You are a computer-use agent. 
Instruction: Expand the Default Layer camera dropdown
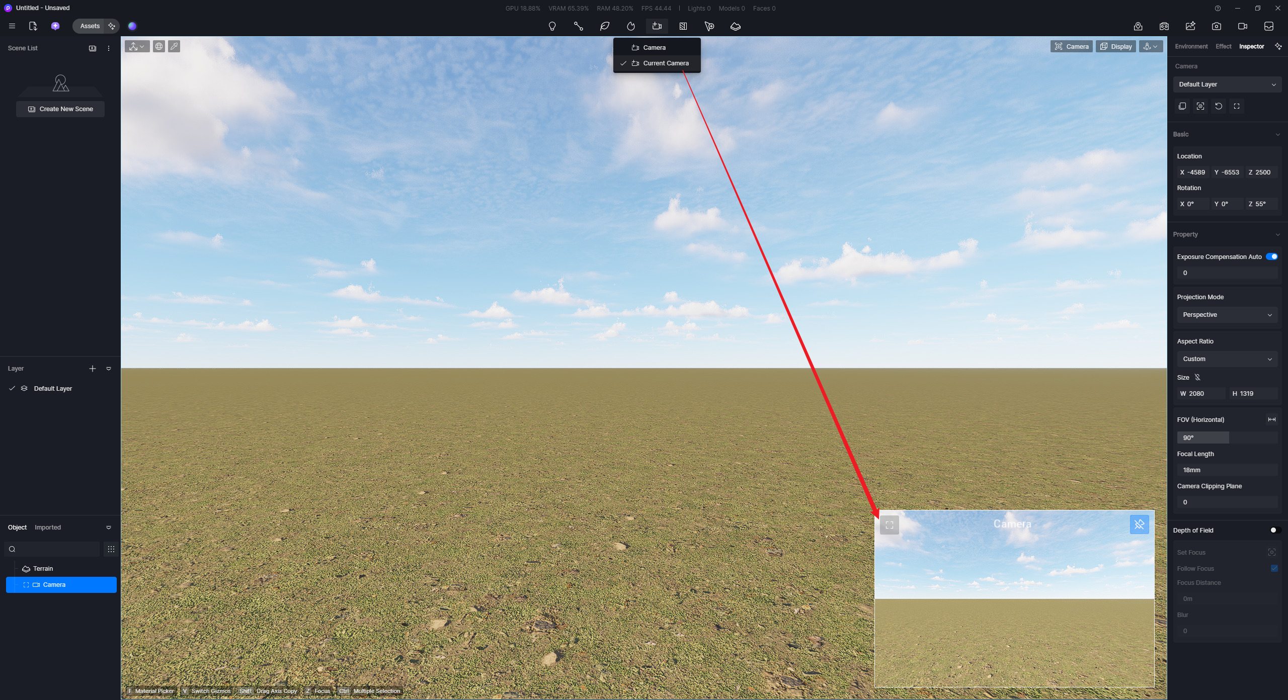pos(1227,84)
